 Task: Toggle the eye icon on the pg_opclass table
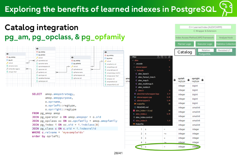[x=37, y=49]
